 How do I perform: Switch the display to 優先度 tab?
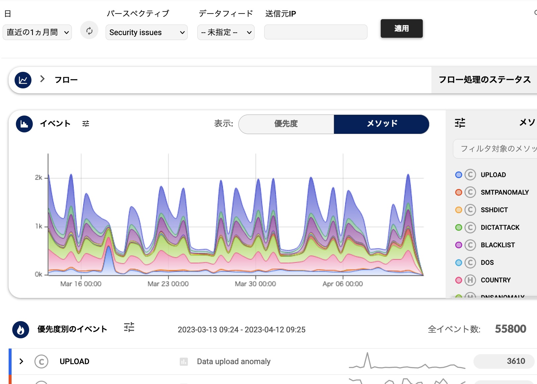tap(286, 124)
